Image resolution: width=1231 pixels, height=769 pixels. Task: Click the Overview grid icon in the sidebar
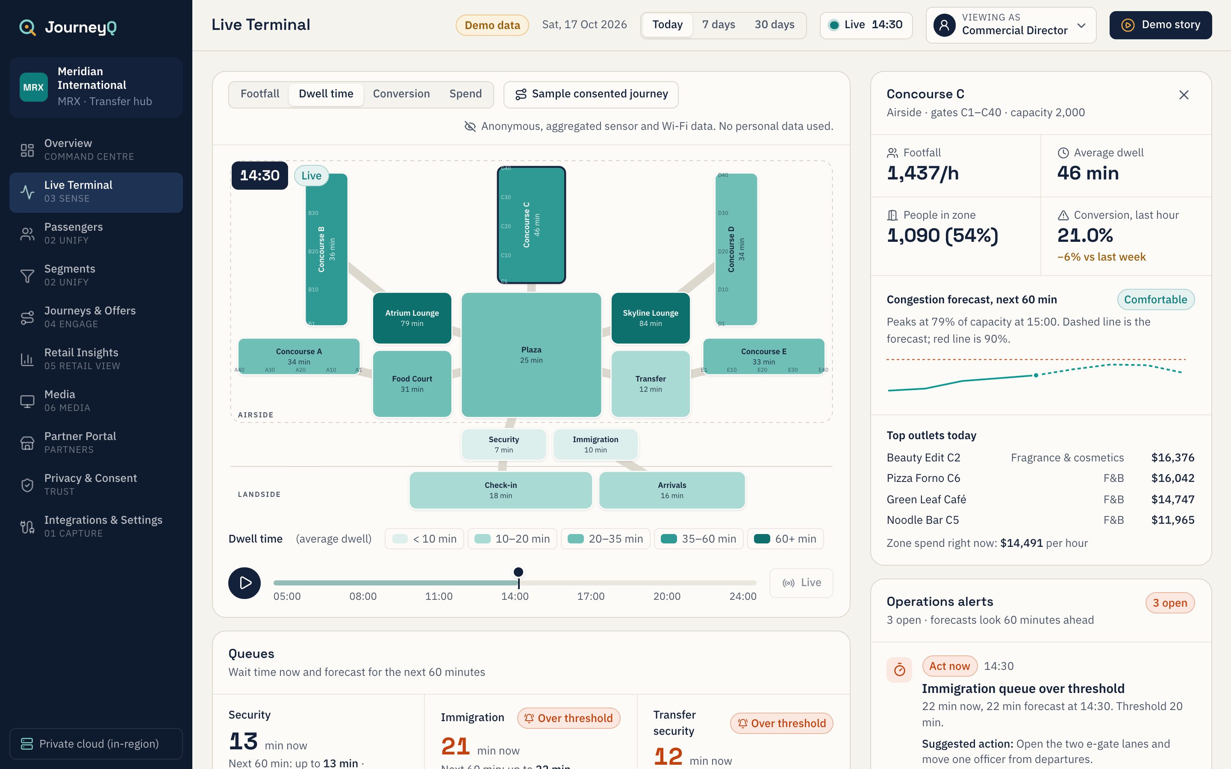coord(27,150)
